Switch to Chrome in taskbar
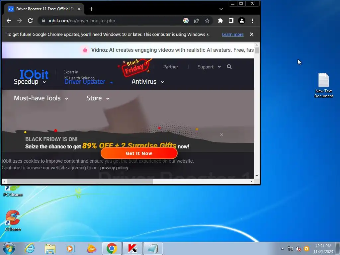Screen dimensions: 340x255 pos(112,248)
